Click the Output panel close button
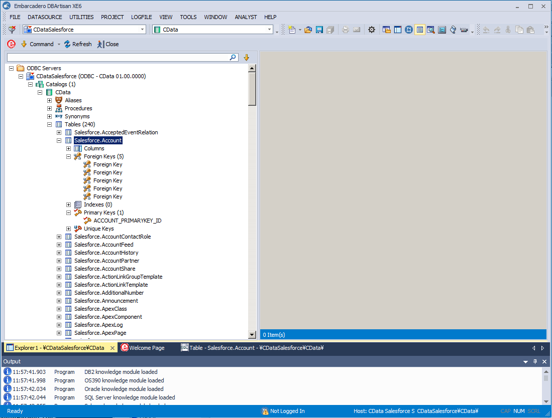552x418 pixels. click(544, 361)
